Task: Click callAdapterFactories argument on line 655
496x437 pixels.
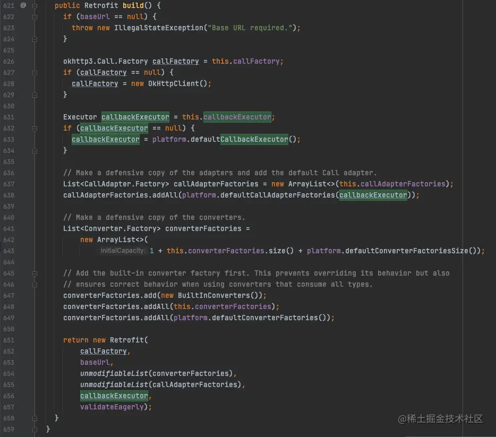Action: (195, 384)
